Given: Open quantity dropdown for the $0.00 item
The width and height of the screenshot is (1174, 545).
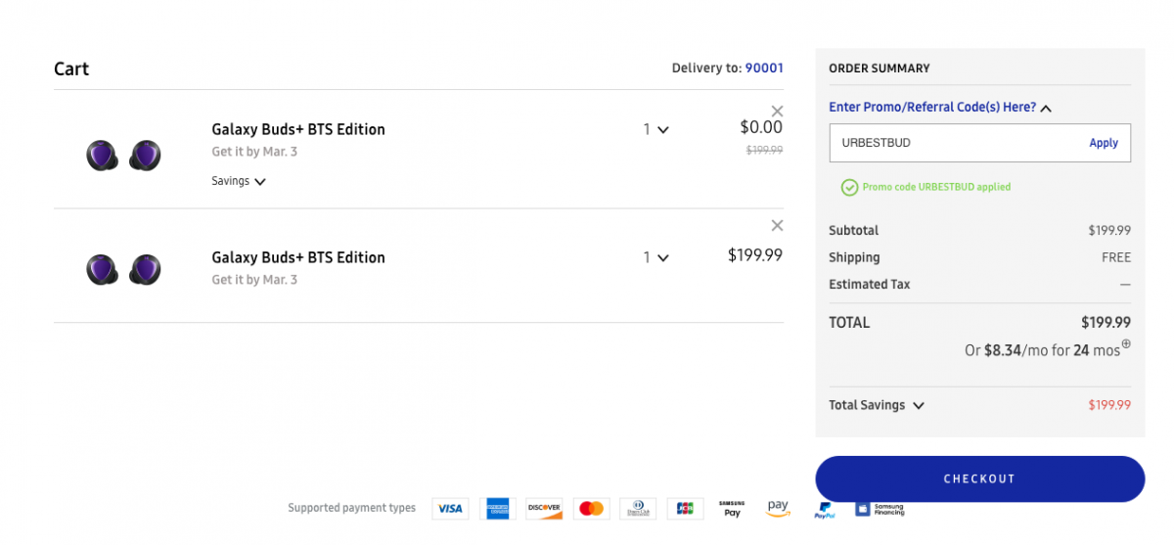Looking at the screenshot, I should point(656,129).
